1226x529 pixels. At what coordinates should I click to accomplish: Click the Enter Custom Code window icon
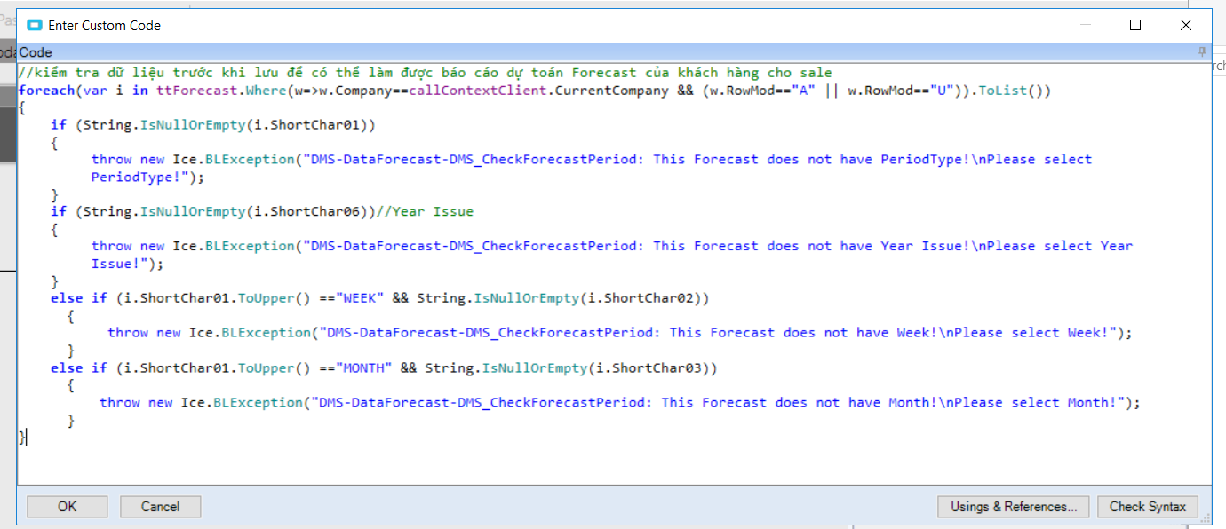pos(35,26)
